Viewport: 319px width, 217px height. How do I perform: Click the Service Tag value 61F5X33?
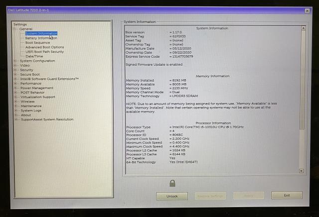(x=179, y=36)
